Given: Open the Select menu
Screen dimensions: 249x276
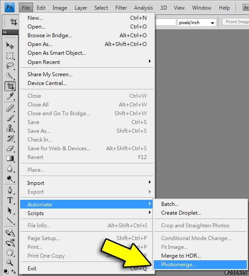Looking at the screenshot, I should [101, 8].
